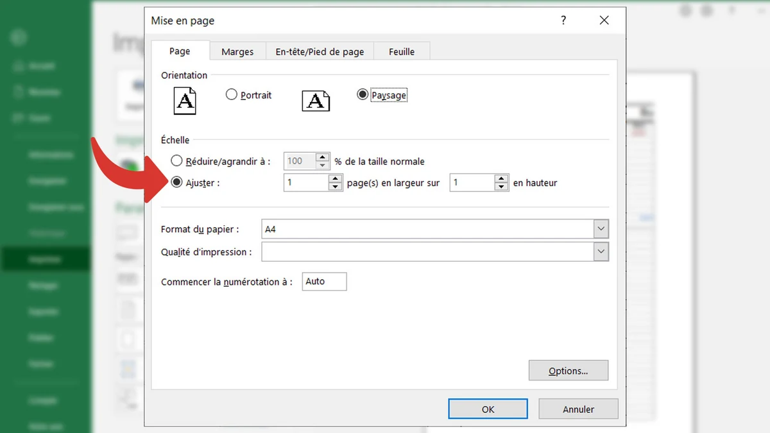Open the Options... dialog
The image size is (770, 433).
pyautogui.click(x=568, y=370)
